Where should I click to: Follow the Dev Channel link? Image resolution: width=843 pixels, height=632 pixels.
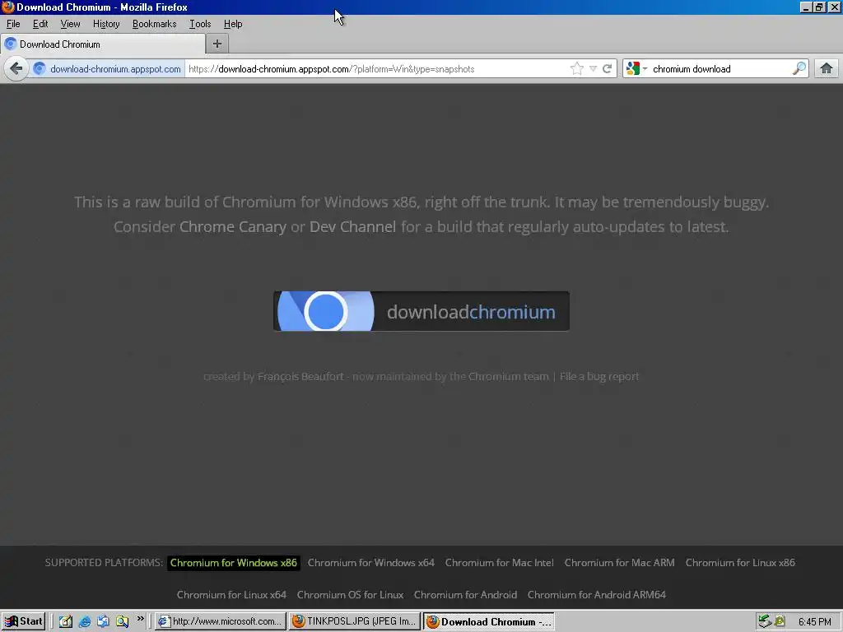[352, 227]
